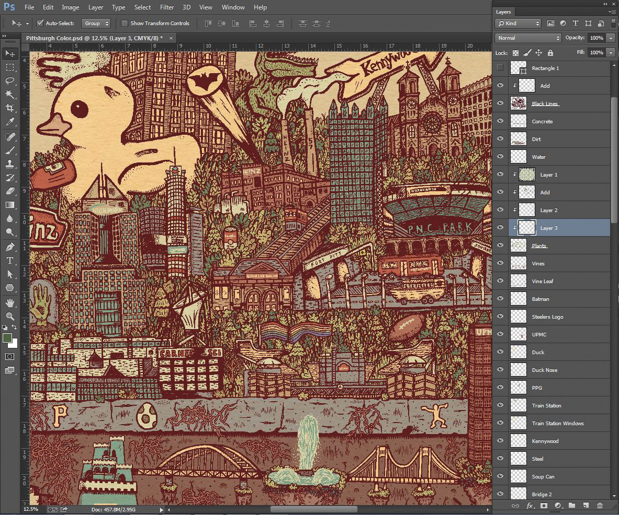This screenshot has height=515, width=619.
Task: Swap foreground and background colors
Action: [x=14, y=327]
